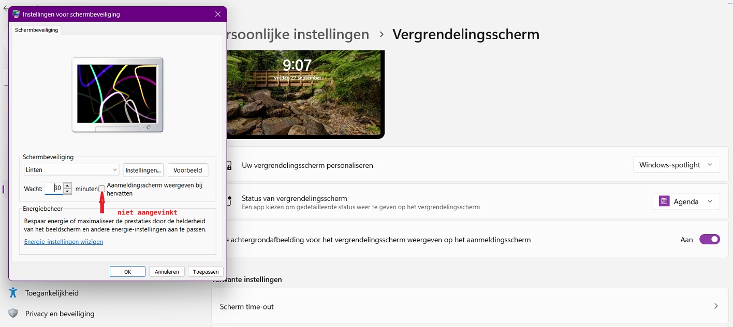Image resolution: width=733 pixels, height=327 pixels.
Task: Open Energie-instellingen wijzigen link
Action: (x=63, y=241)
